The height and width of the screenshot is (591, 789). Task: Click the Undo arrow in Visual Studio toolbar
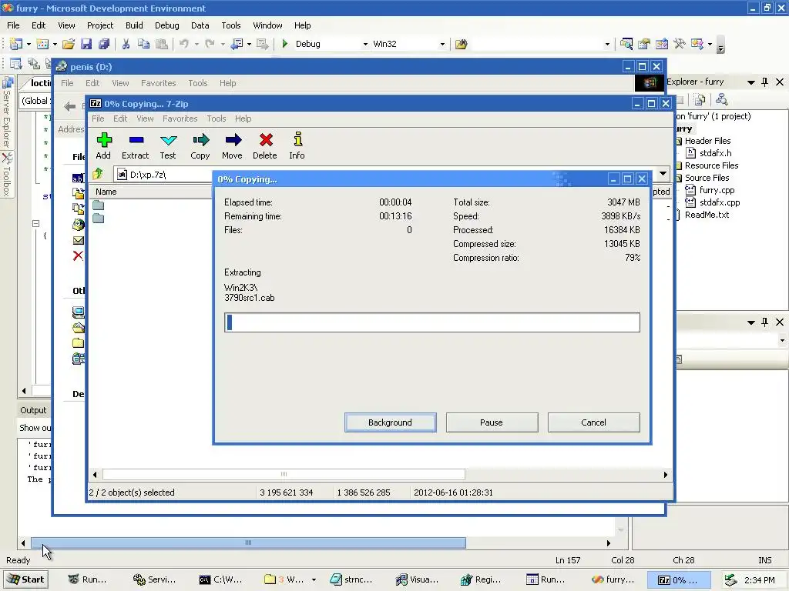point(183,44)
